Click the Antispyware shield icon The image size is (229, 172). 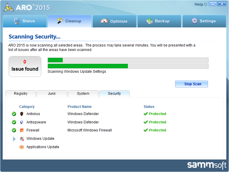point(21,122)
